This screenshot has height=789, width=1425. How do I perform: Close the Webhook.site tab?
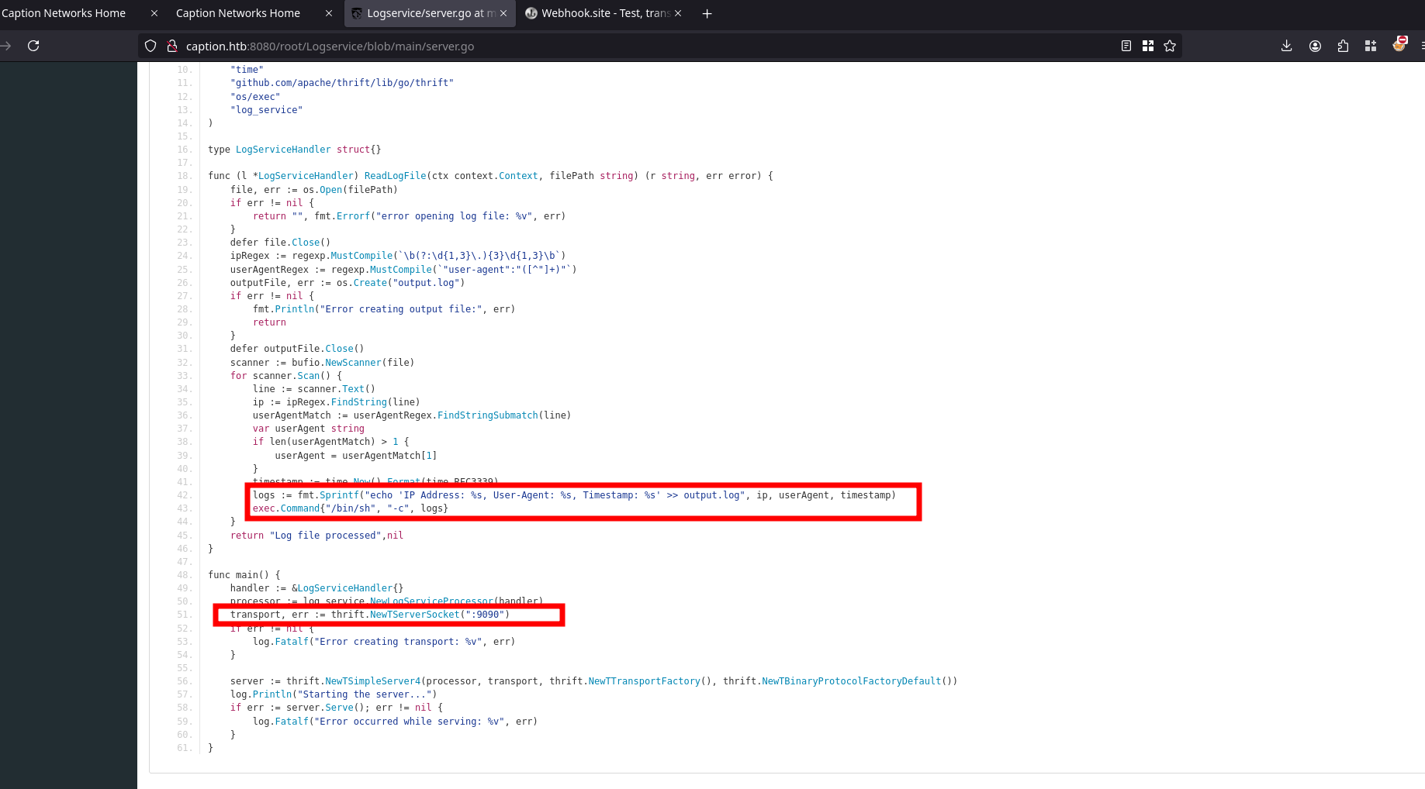point(678,13)
